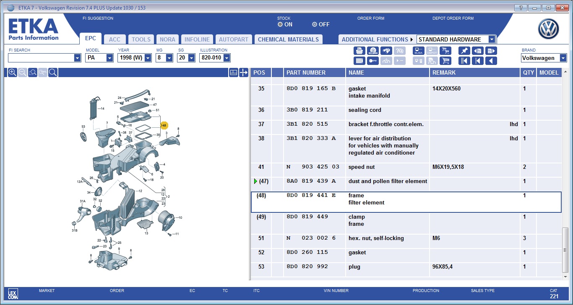Open the INFOLINE tab

pyautogui.click(x=197, y=39)
